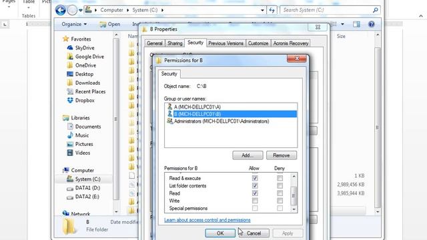Toggle Allow for List folder contents

click(x=255, y=185)
